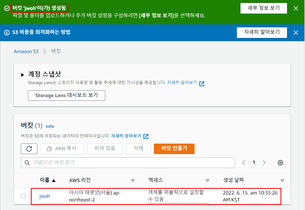305x210 pixels.
Task: Open the Info link next to 버킷
Action: (50, 126)
